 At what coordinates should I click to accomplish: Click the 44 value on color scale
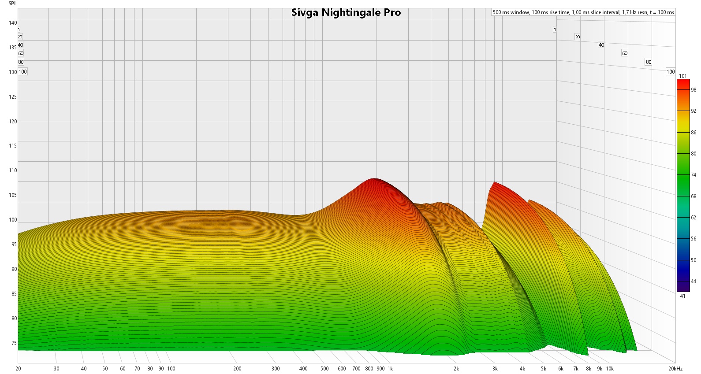click(694, 281)
